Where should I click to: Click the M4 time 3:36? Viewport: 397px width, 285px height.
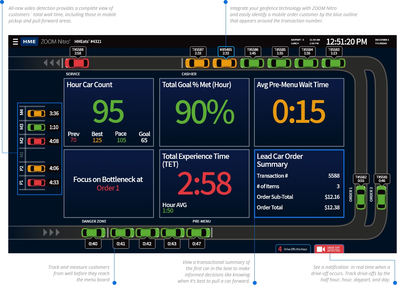point(54,113)
